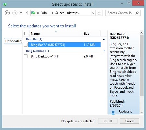This screenshot has height=130, width=146.
Task: Sort by the Size column header
Action: (x=91, y=34)
